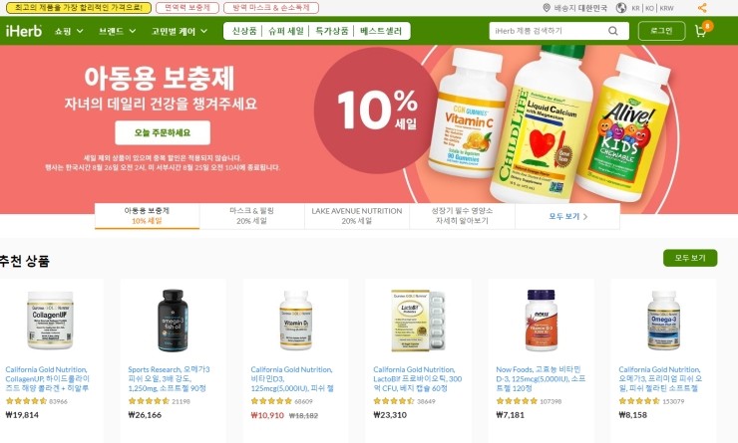Click the globe language icon

(621, 8)
